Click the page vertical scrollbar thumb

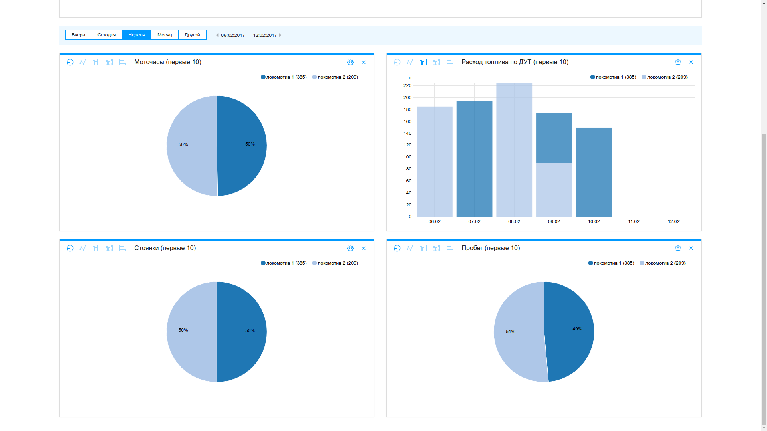[763, 279]
